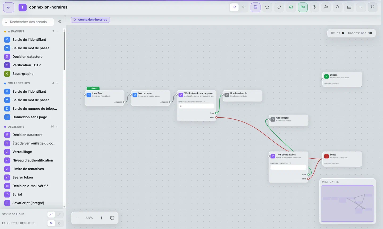Show link labels with the tag icon
The width and height of the screenshot is (383, 229).
coord(59,223)
